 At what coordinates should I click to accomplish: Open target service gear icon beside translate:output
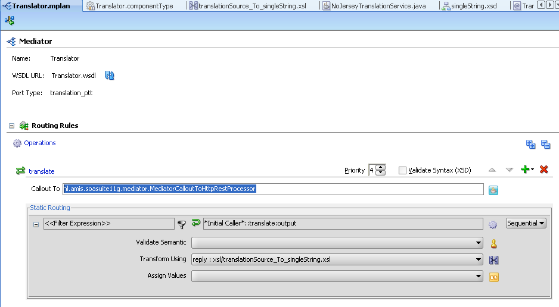click(493, 224)
